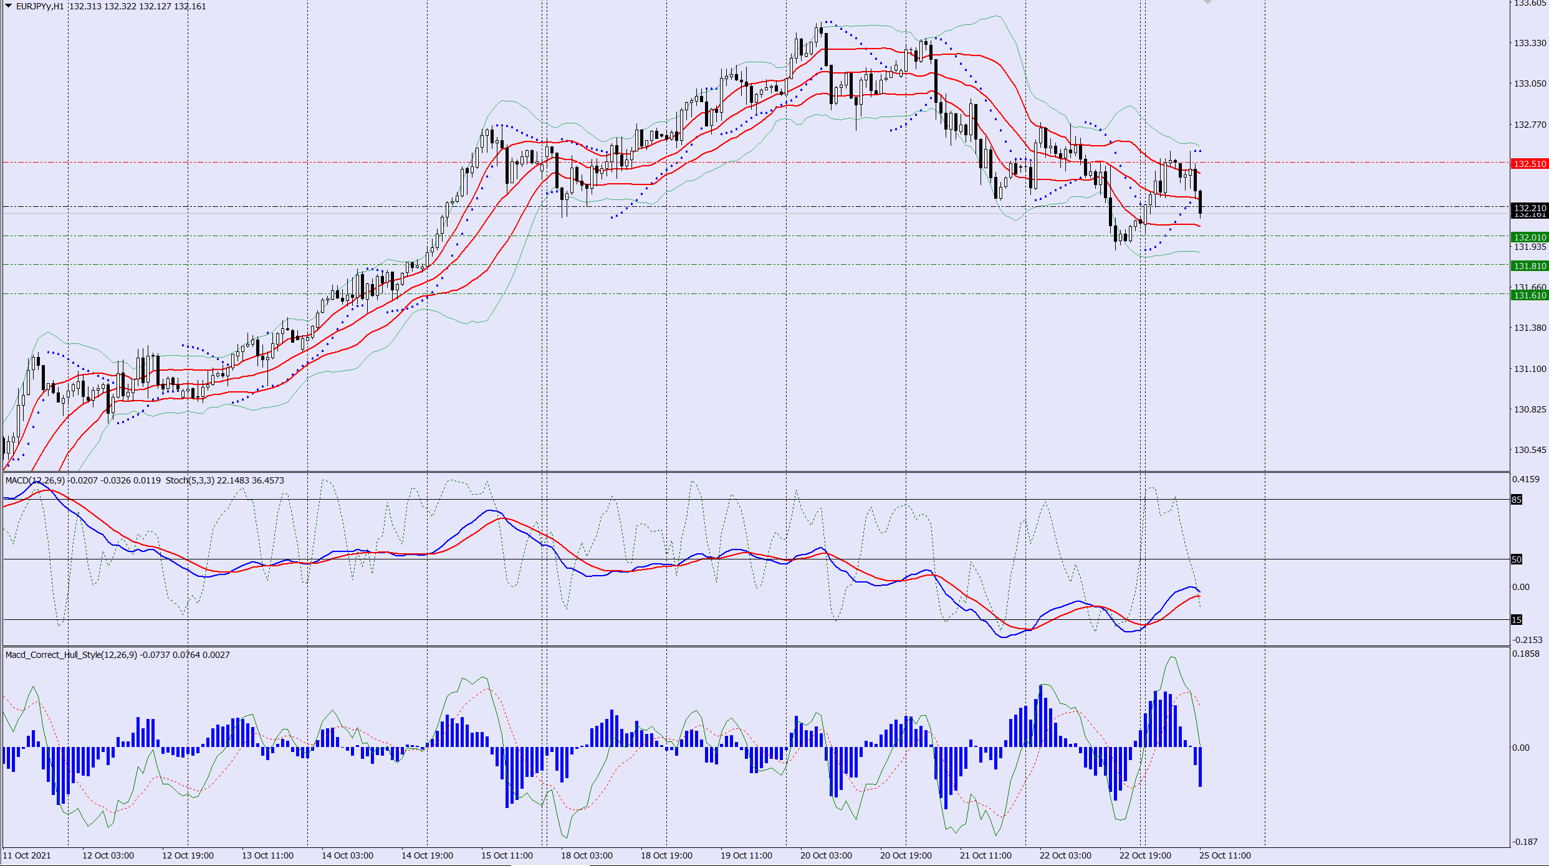Click the 132.770 value on price scale
The image size is (1549, 866).
pyautogui.click(x=1530, y=125)
